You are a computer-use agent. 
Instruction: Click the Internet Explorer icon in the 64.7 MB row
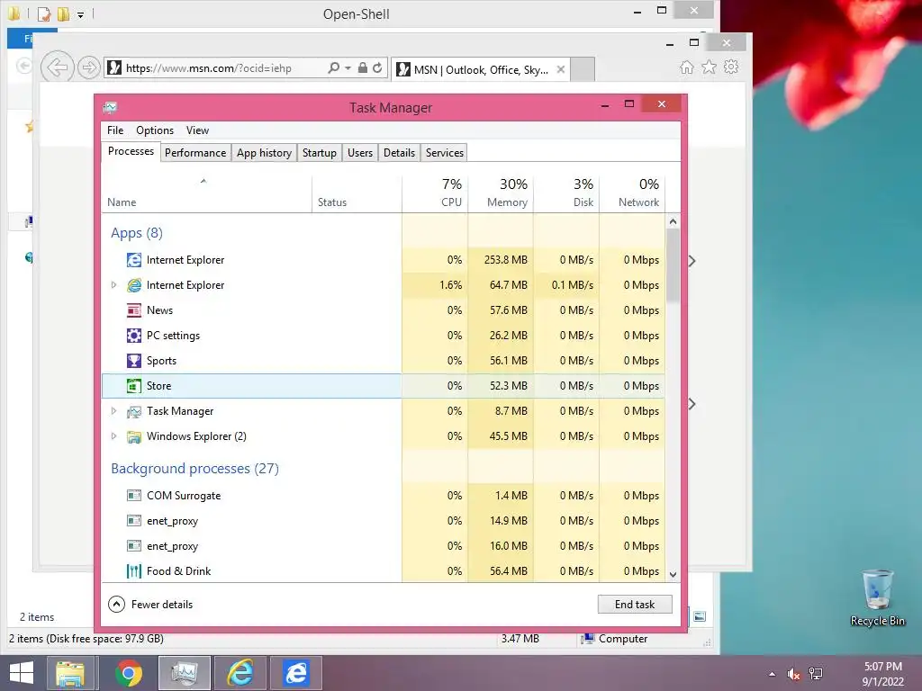point(134,285)
